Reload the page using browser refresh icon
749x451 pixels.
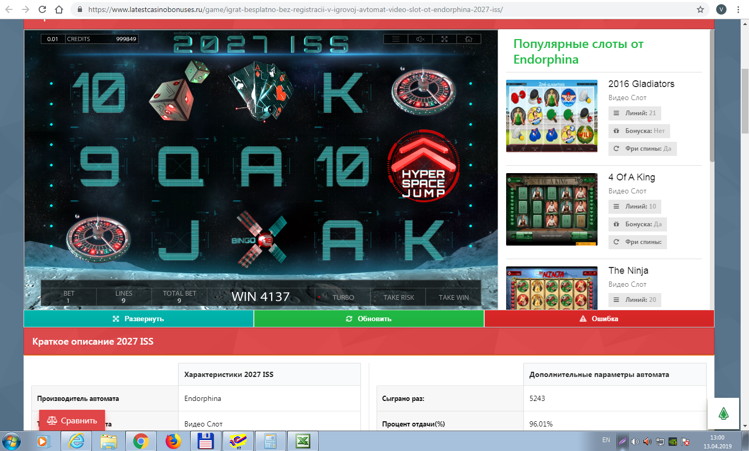pyautogui.click(x=42, y=9)
